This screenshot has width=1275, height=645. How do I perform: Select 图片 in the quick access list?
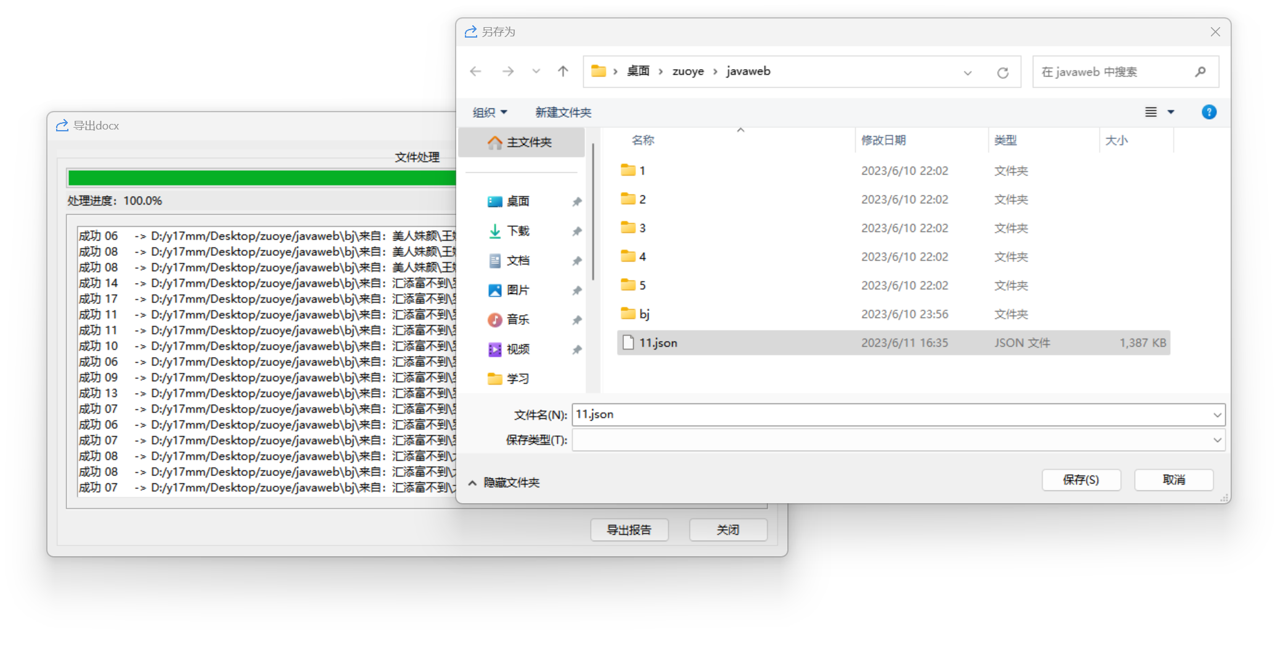pyautogui.click(x=518, y=290)
